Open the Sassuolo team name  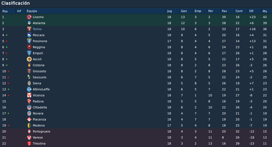[x=40, y=77]
